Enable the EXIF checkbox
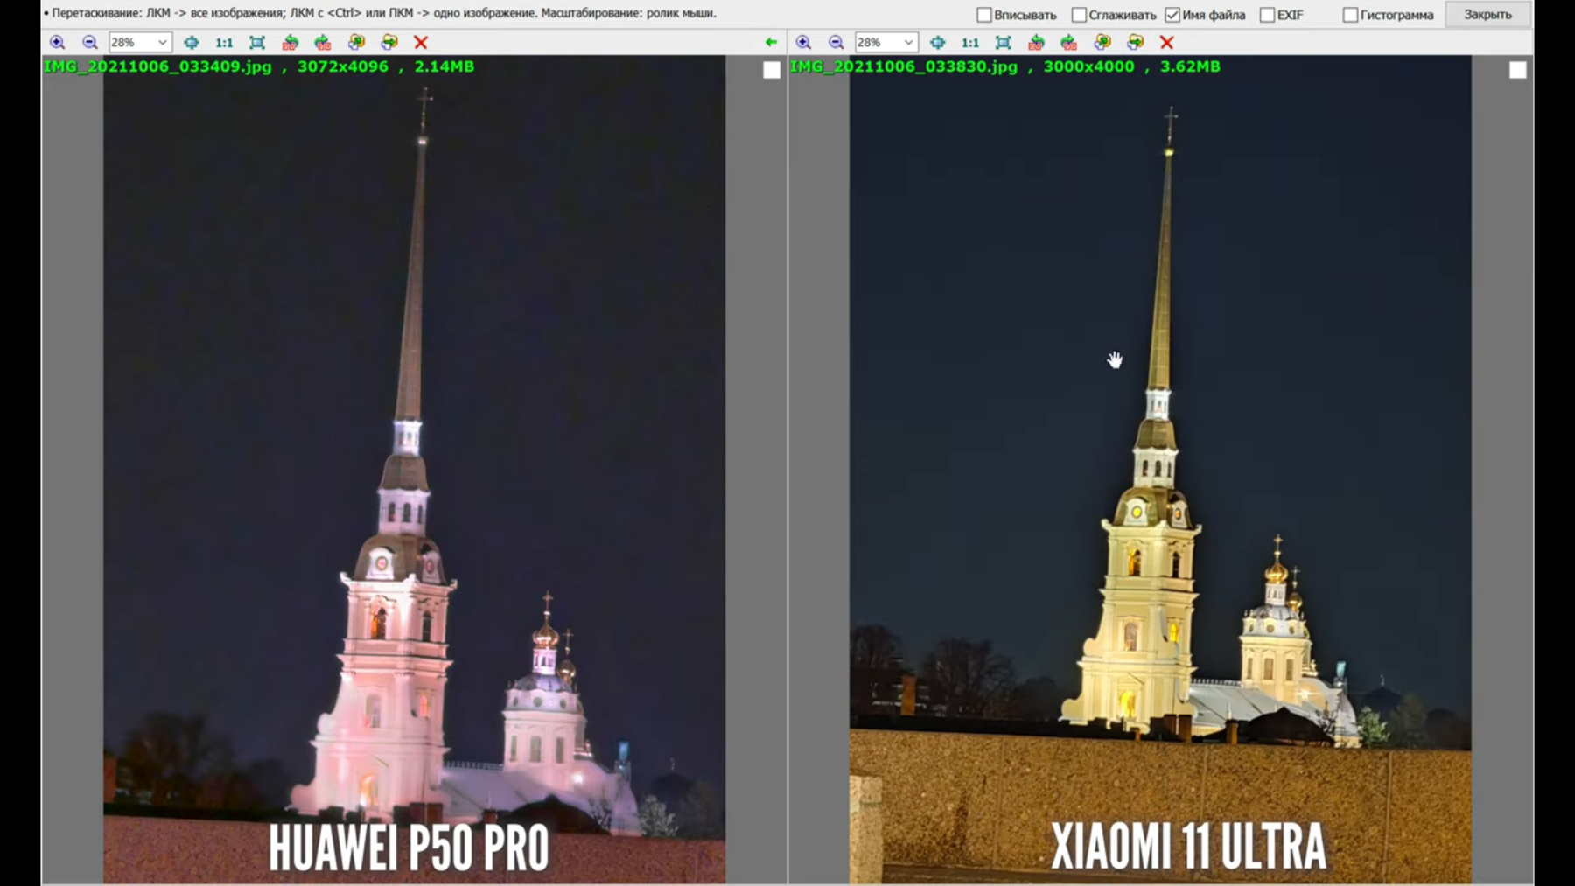The image size is (1575, 886). 1267,15
